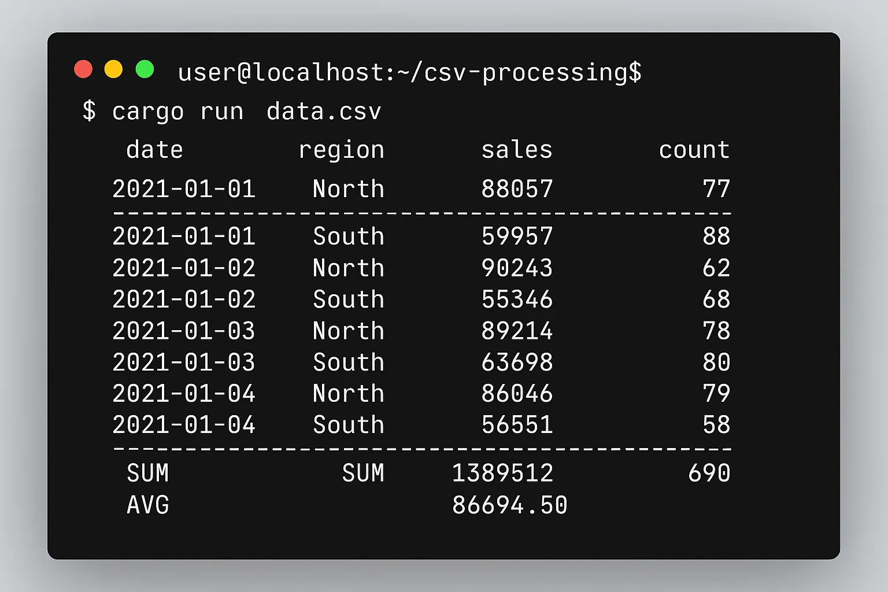Click the SUM label in region column
Viewport: 888px width, 592px height.
point(363,473)
